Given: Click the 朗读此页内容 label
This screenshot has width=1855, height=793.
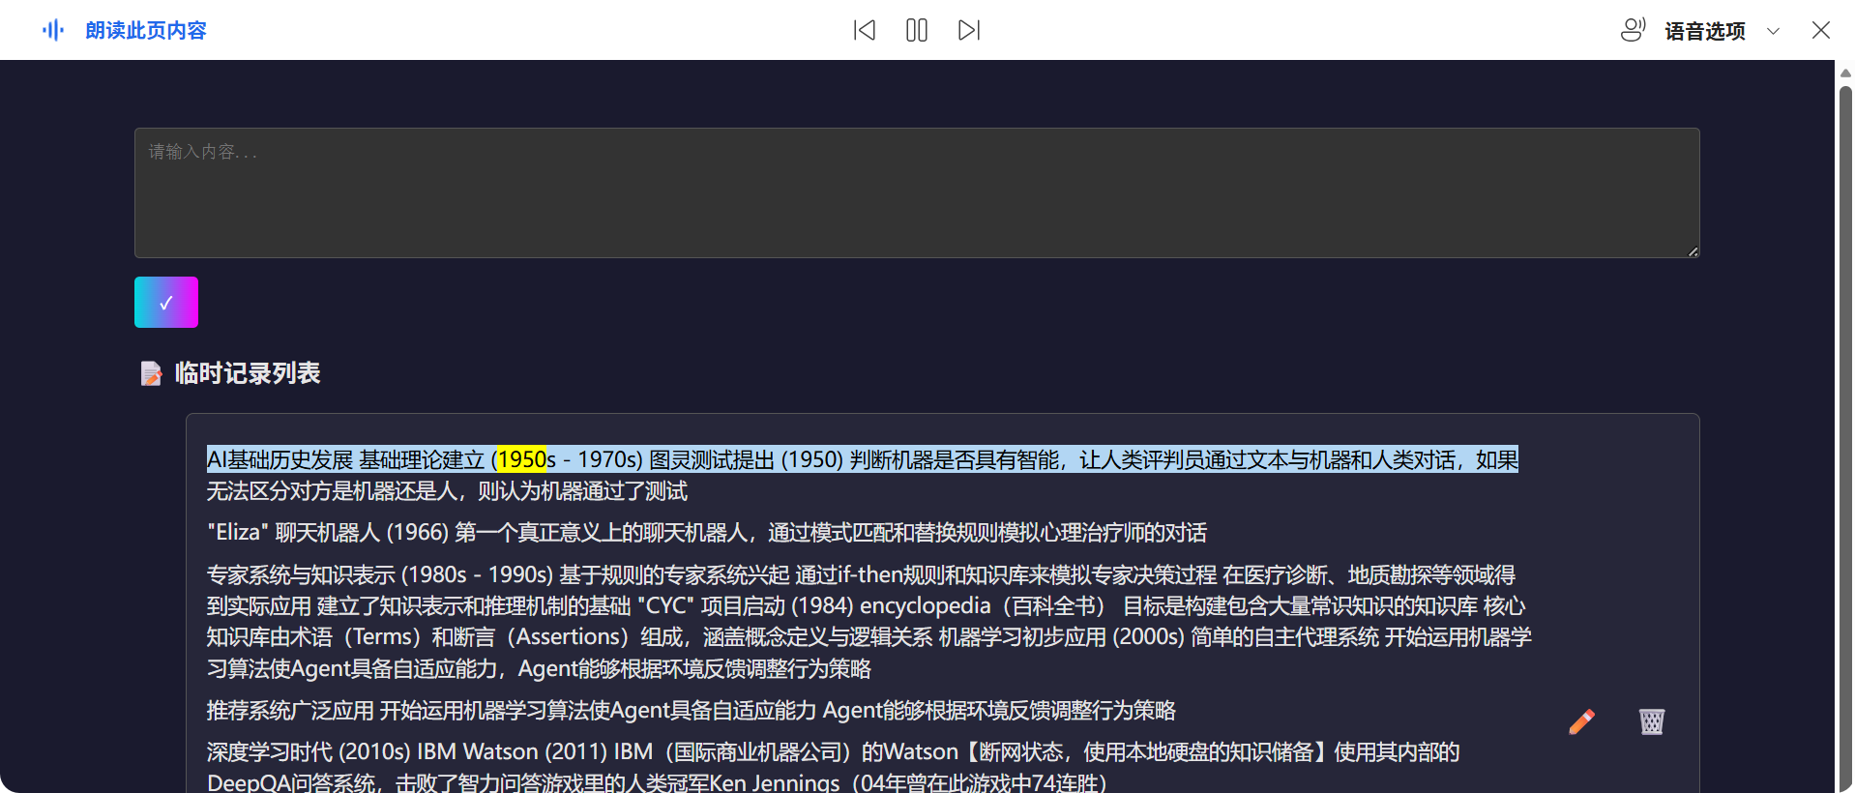Looking at the screenshot, I should click(146, 30).
